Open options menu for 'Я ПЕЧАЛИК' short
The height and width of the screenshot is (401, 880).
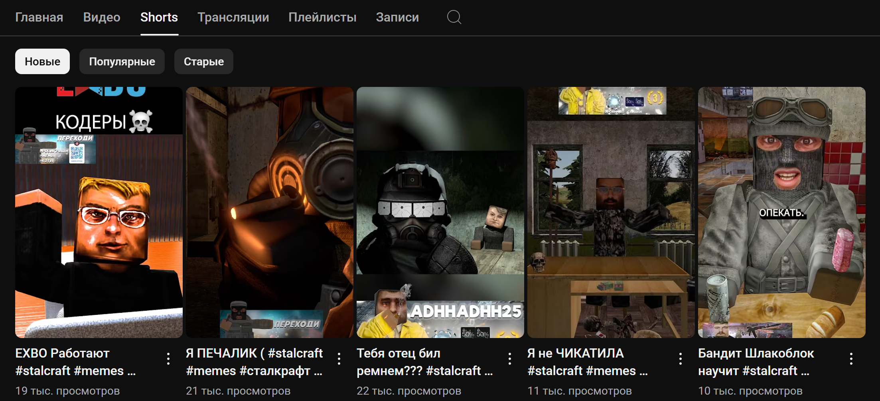point(339,359)
